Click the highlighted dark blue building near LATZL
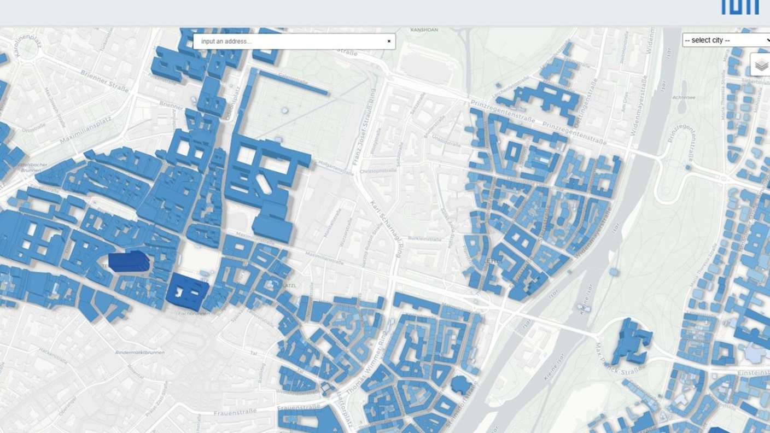770x433 pixels. click(x=189, y=292)
